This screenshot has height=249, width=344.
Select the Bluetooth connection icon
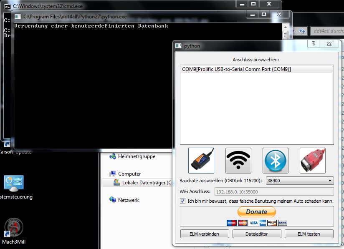[x=275, y=161]
